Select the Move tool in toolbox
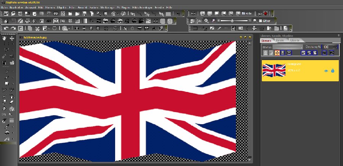 [12, 38]
